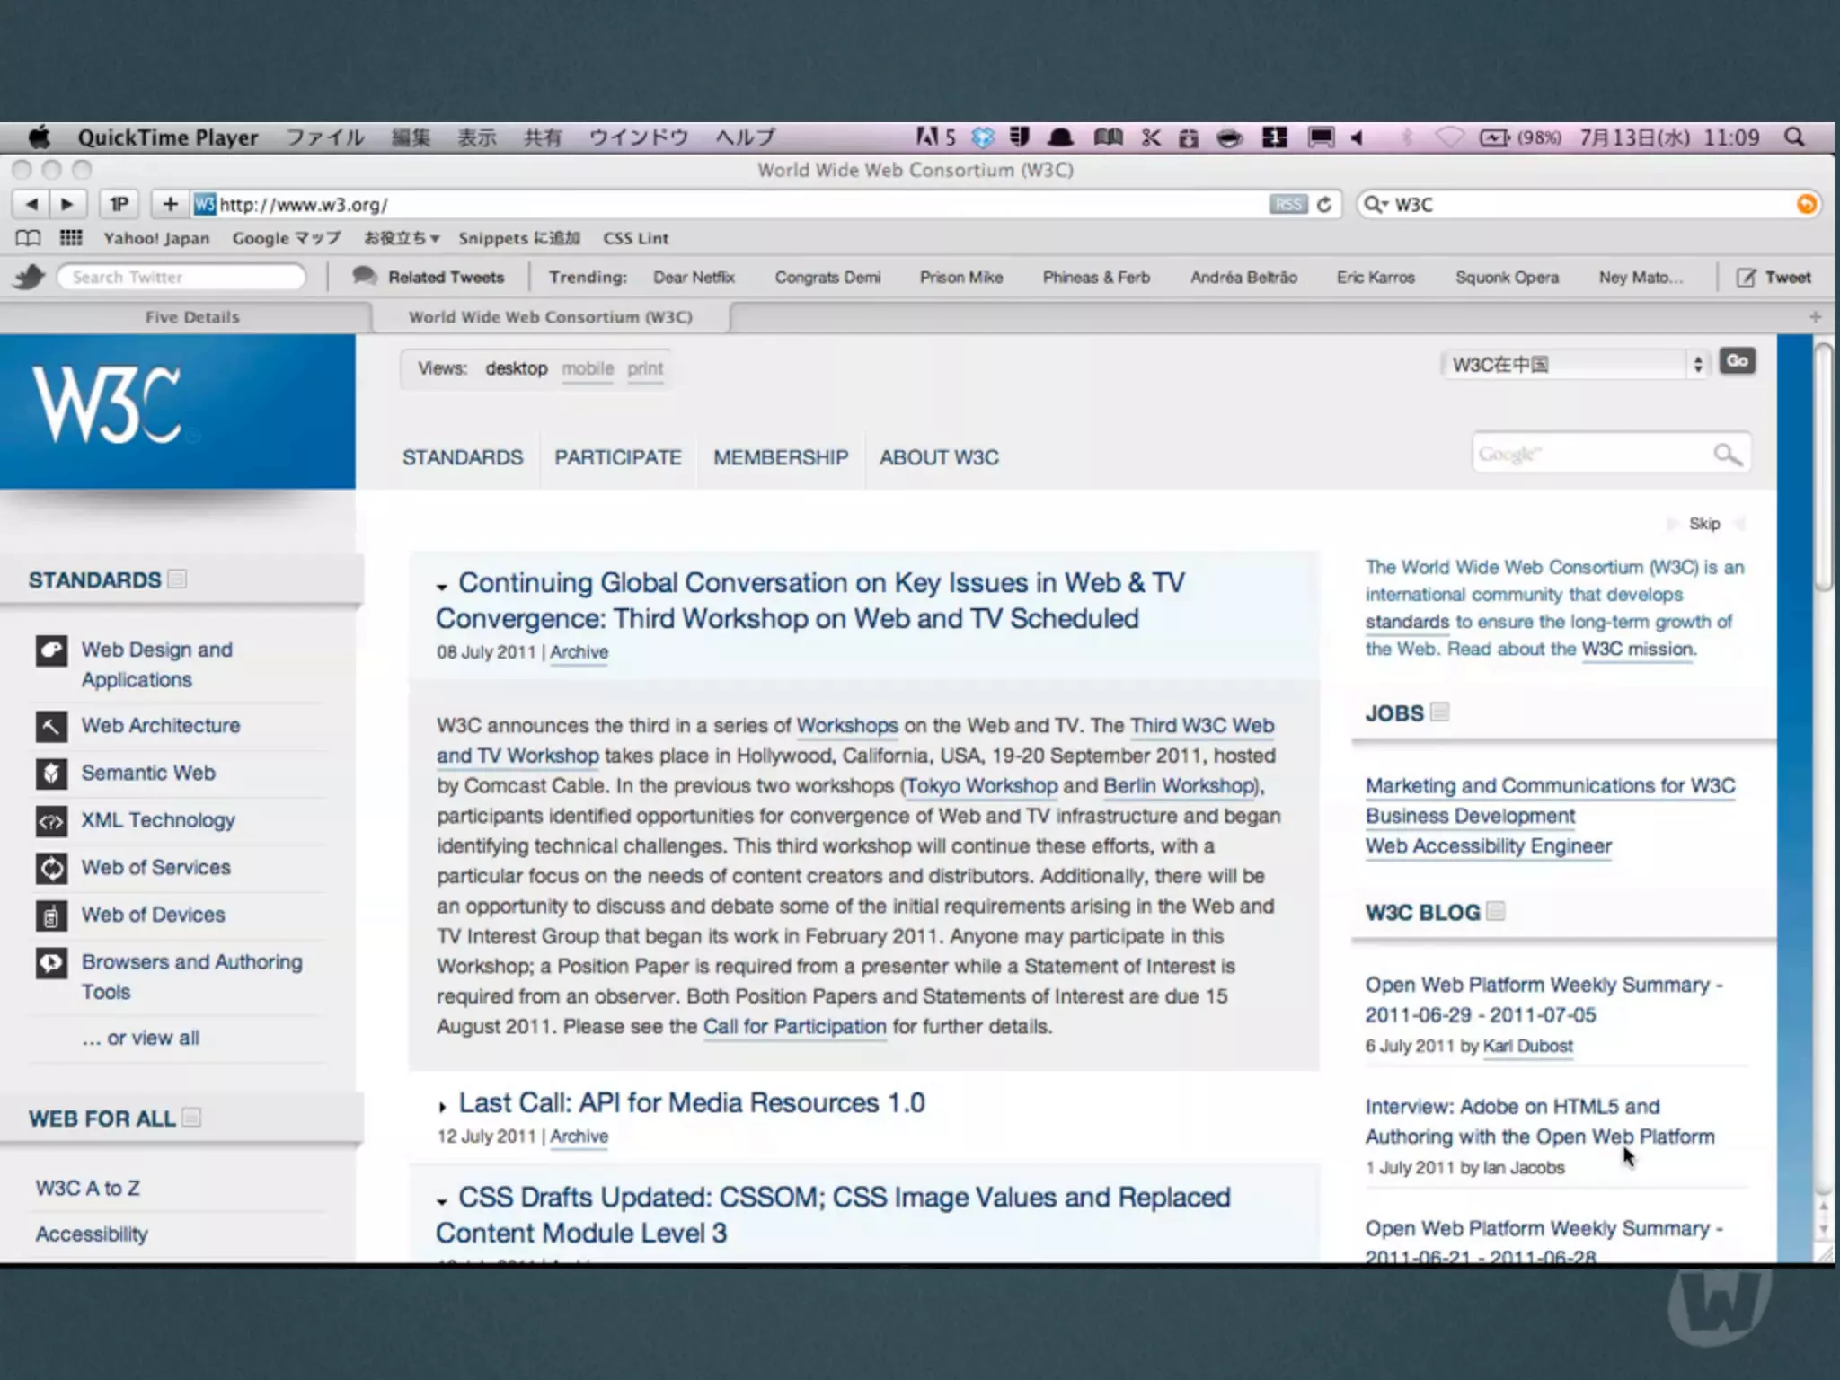Open the ファイル menu
Viewport: 1840px width, 1380px height.
point(324,137)
